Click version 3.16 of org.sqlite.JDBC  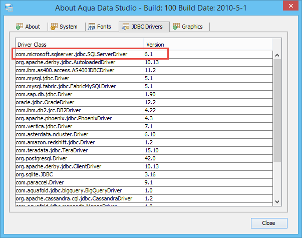150,174
